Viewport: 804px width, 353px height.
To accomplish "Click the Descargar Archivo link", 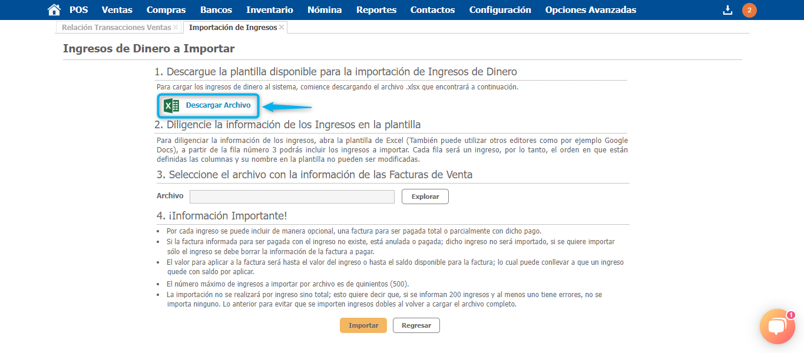I will click(x=218, y=105).
